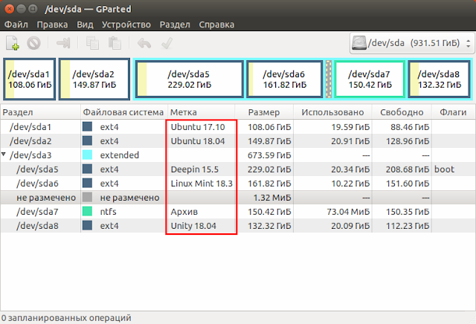Click the Apply all operations checkmark
The width and height of the screenshot is (476, 324).
click(167, 43)
